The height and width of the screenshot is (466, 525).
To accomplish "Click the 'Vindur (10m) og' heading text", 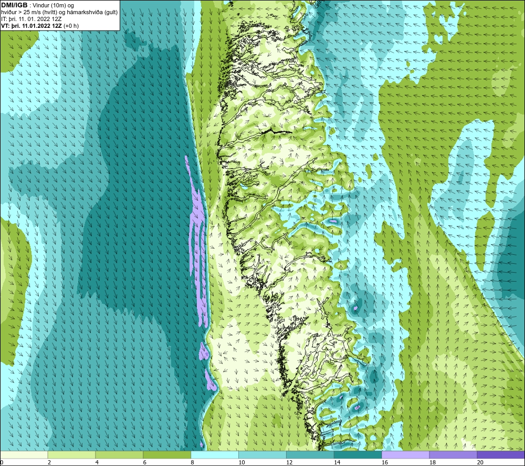I will 53,5.
